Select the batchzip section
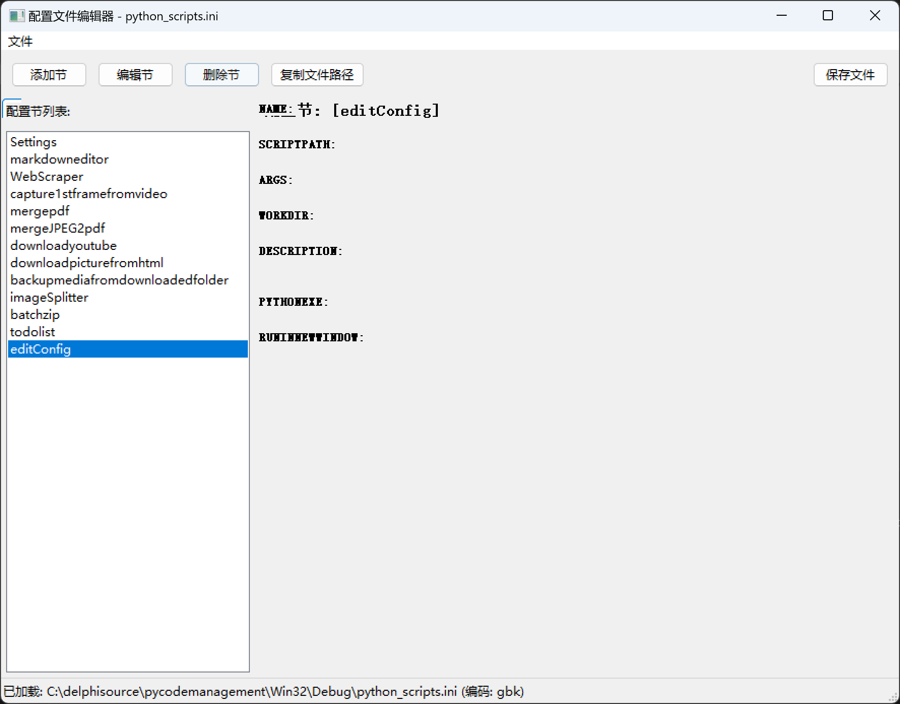This screenshot has width=900, height=704. tap(127, 314)
